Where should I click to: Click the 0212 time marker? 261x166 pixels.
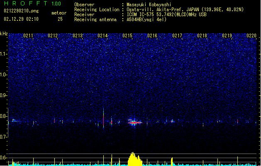pos(53,36)
